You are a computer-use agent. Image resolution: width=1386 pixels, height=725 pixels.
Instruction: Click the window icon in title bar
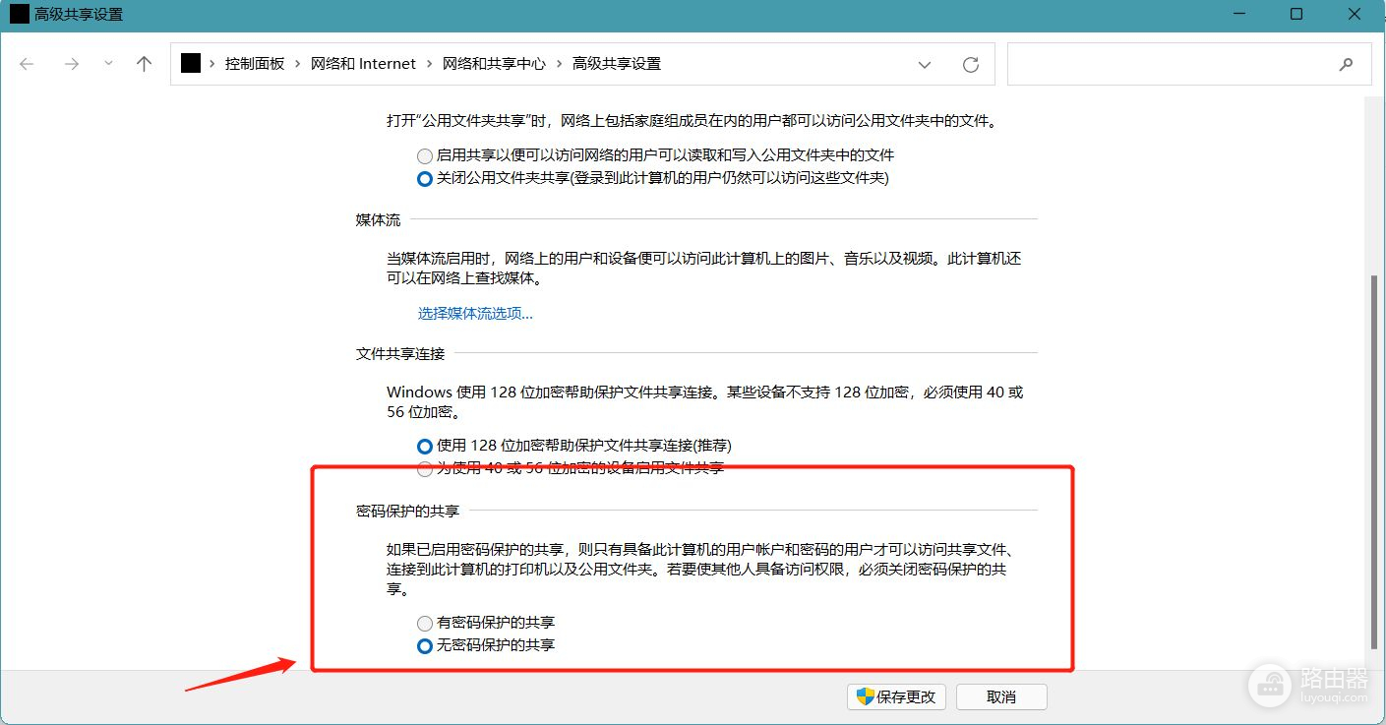click(19, 15)
